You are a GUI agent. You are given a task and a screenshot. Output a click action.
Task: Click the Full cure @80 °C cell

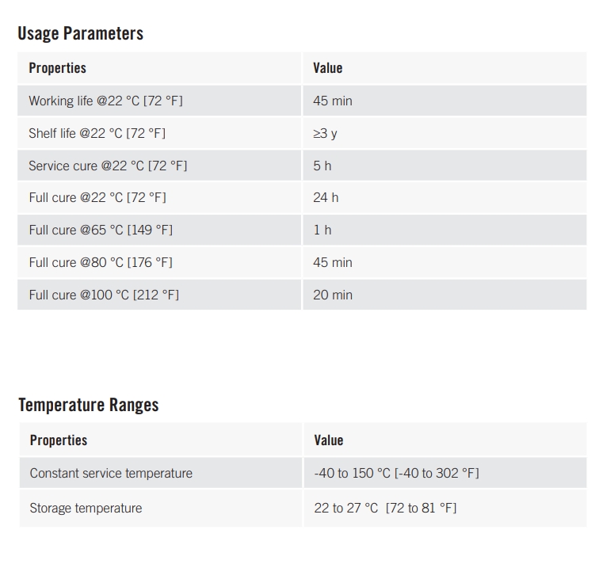click(x=101, y=262)
